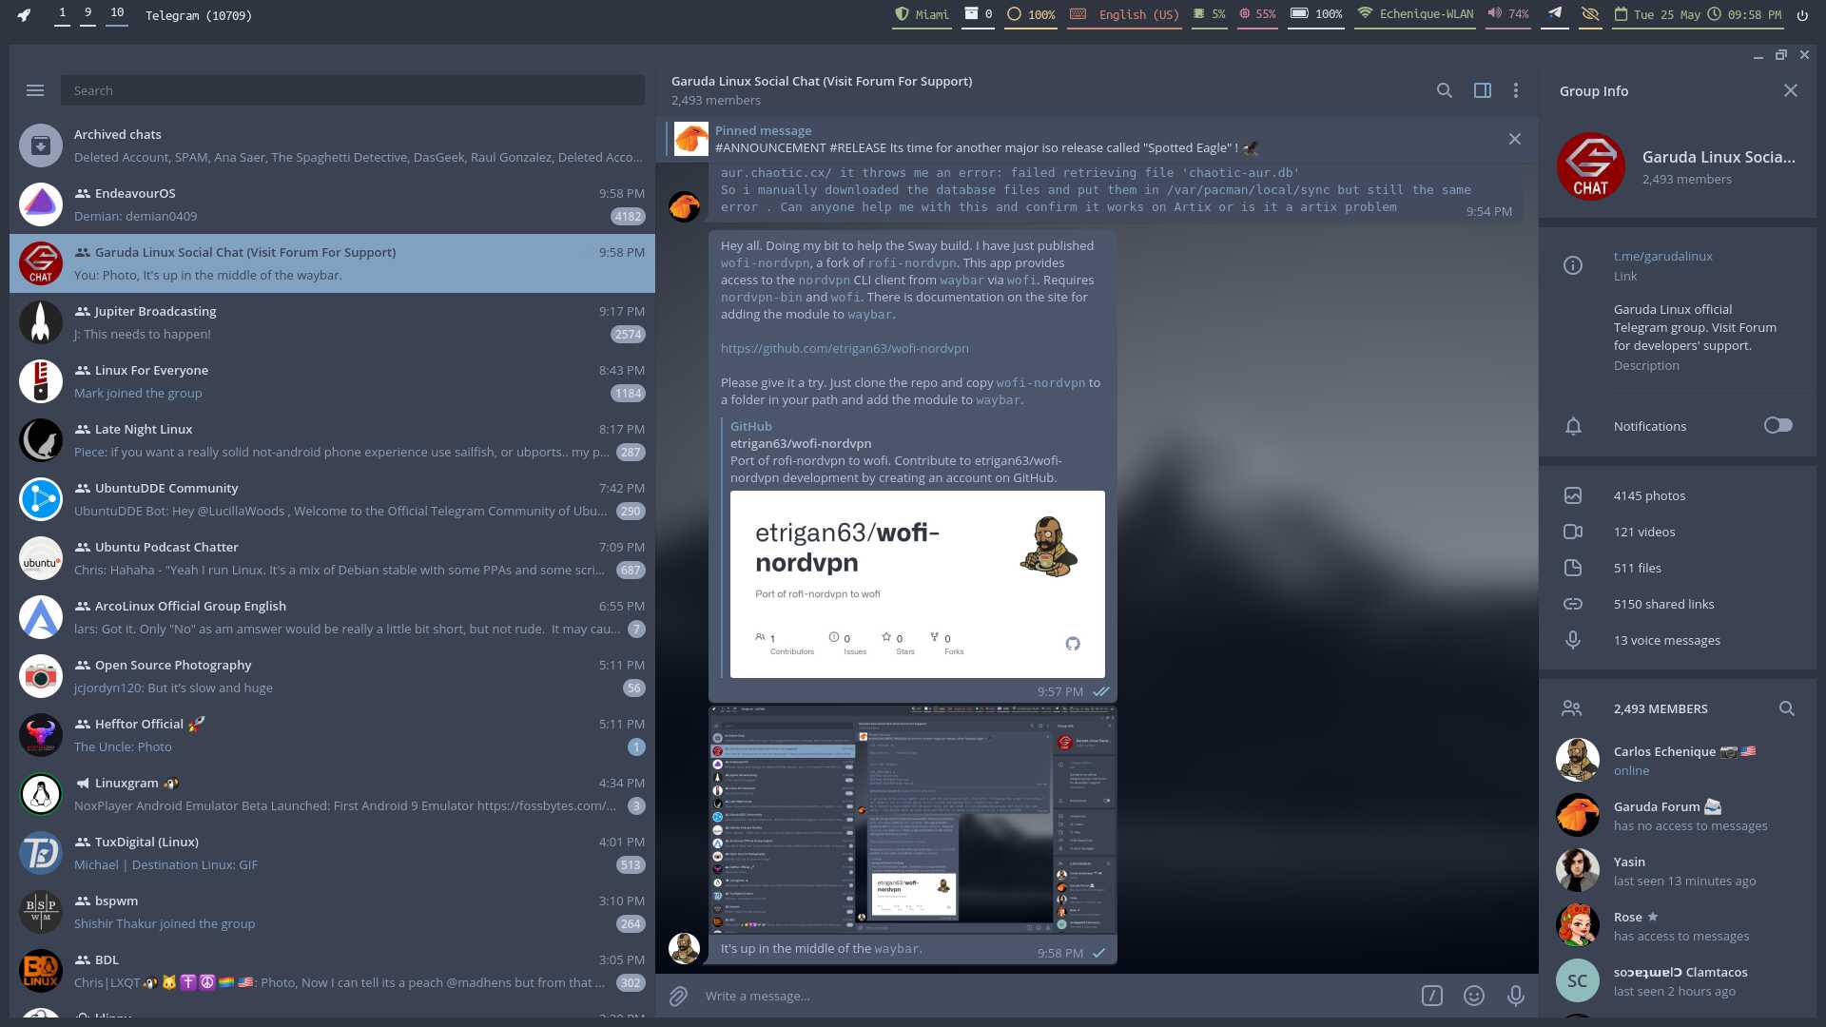This screenshot has width=1826, height=1027.
Task: View Carlos Echenique member profile
Action: [x=1678, y=760]
